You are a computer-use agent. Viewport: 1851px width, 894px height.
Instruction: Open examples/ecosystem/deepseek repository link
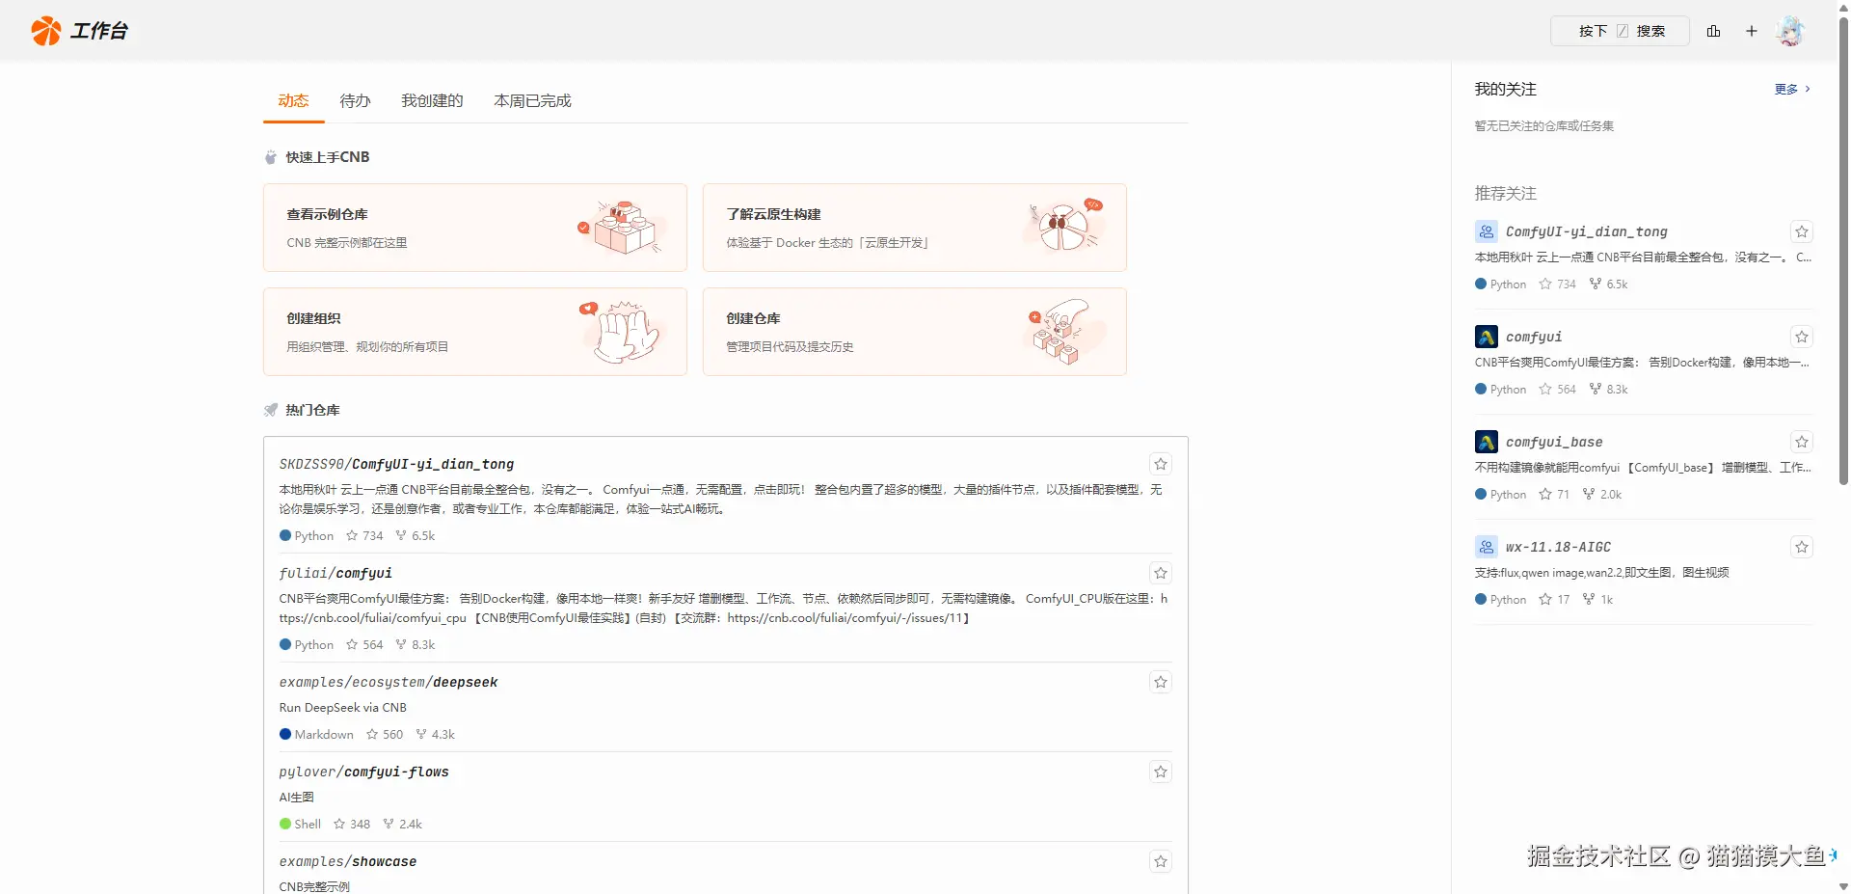coord(389,682)
